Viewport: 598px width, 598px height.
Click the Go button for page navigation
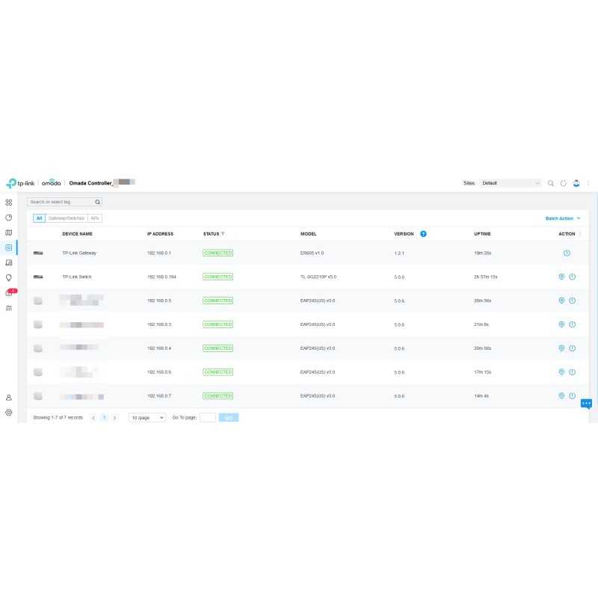[228, 417]
